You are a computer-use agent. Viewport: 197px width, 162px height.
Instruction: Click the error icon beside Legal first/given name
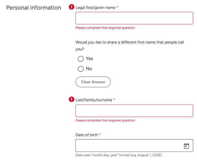click(x=72, y=7)
